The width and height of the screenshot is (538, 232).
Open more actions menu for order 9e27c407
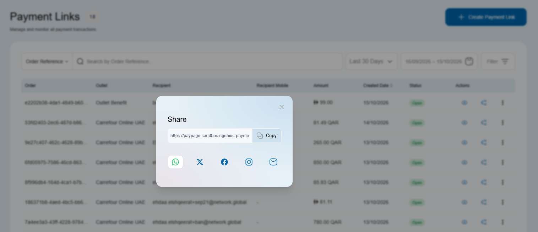[502, 142]
